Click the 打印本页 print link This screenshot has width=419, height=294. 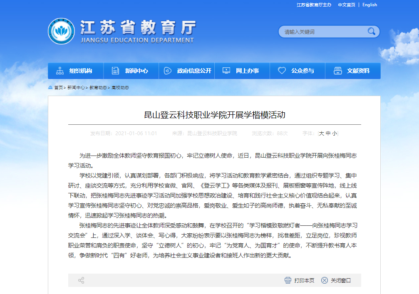tap(304, 280)
